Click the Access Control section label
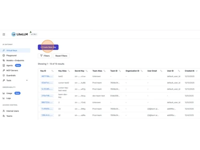Screen dimensions: 200x150 (x=10, y=105)
